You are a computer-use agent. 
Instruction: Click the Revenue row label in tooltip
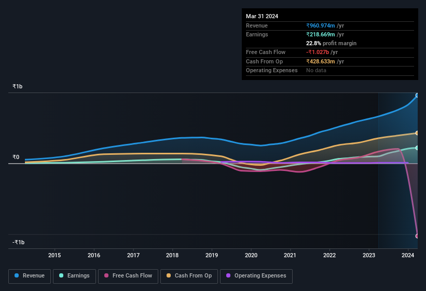pyautogui.click(x=257, y=25)
